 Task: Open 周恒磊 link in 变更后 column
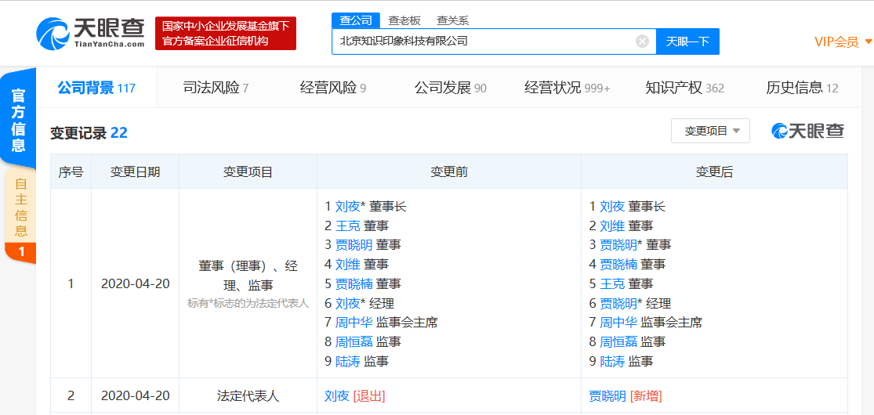tap(618, 341)
